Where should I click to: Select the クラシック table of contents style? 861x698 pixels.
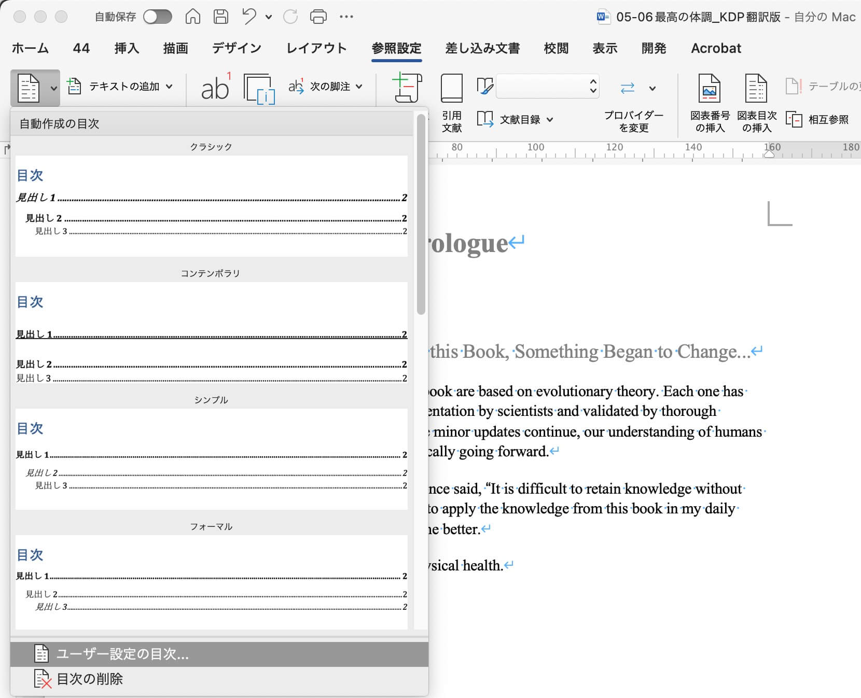211,205
